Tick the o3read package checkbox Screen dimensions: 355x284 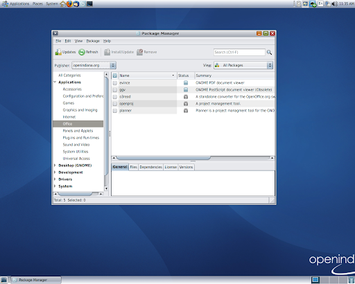[x=115, y=97]
